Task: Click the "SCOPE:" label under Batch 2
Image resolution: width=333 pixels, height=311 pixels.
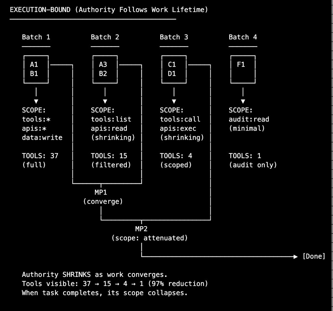Action: tap(103, 110)
